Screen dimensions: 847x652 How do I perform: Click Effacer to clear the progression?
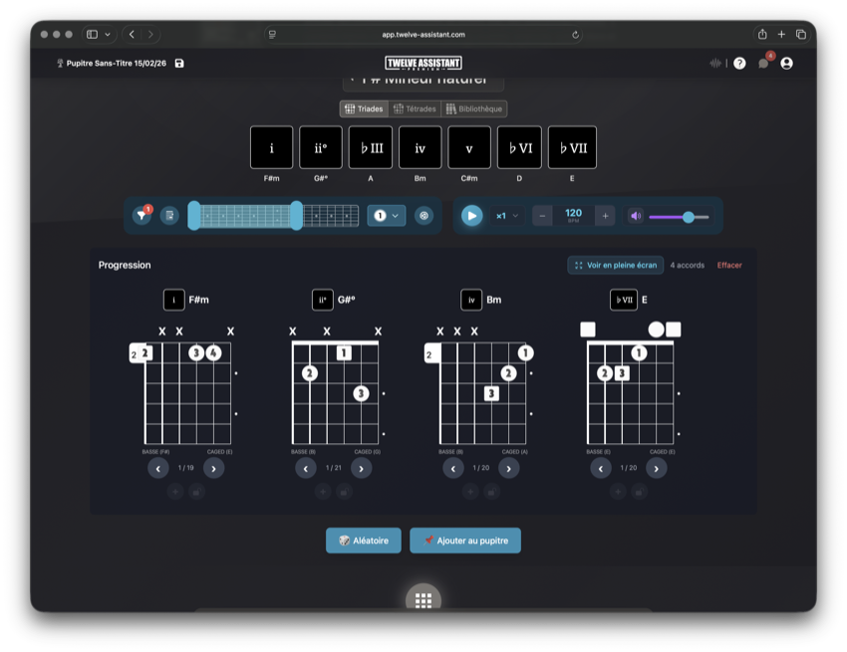(x=729, y=265)
